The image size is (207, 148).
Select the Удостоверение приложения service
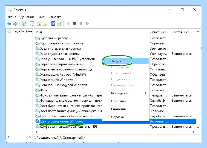62,43
